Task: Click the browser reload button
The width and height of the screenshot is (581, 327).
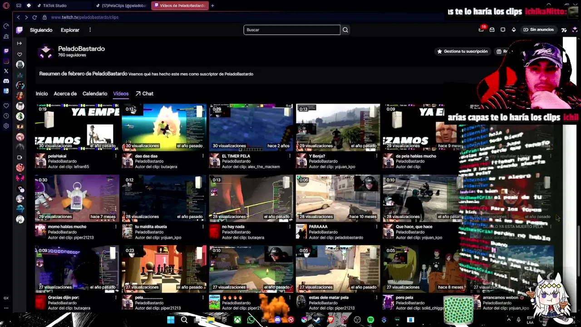Action: 34,17
